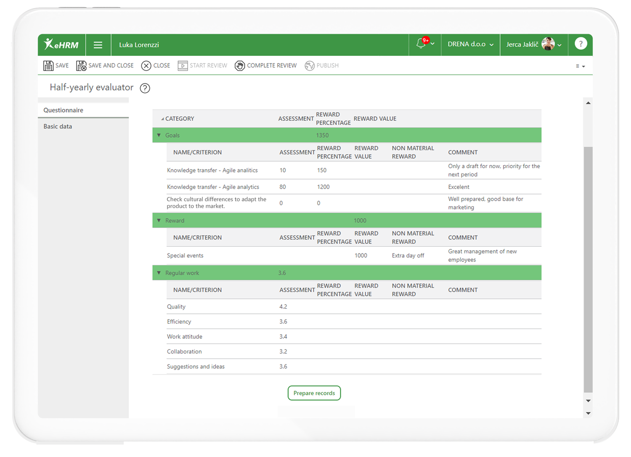Select the Questionnaire tab

click(63, 110)
